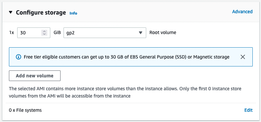261x122 pixels.
Task: Select the Root volume label
Action: [x=163, y=32]
